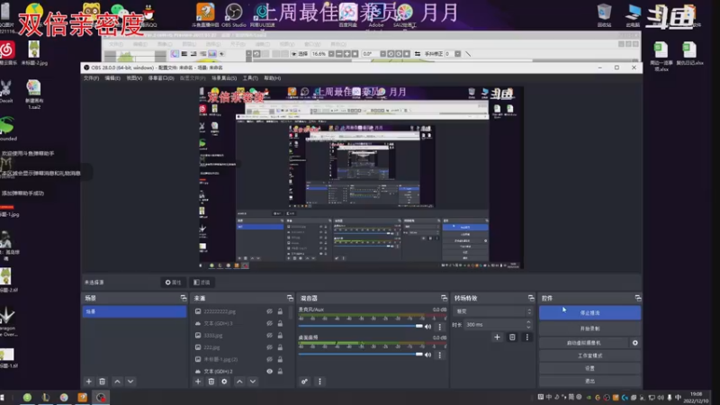Open the 帮助(H) menu in OBS
Screen dimensions: 720x405
[x=273, y=78]
